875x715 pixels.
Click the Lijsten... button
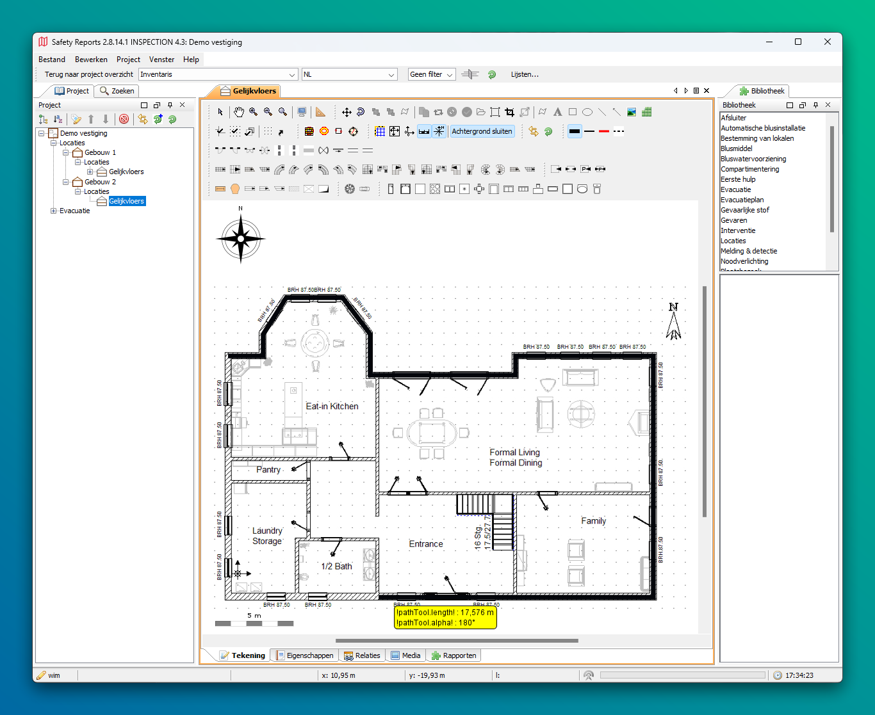tap(525, 75)
